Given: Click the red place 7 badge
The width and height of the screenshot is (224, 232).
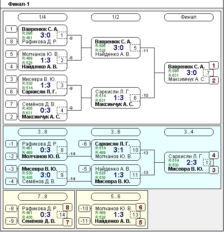Looking at the screenshot, I should [67, 222].
